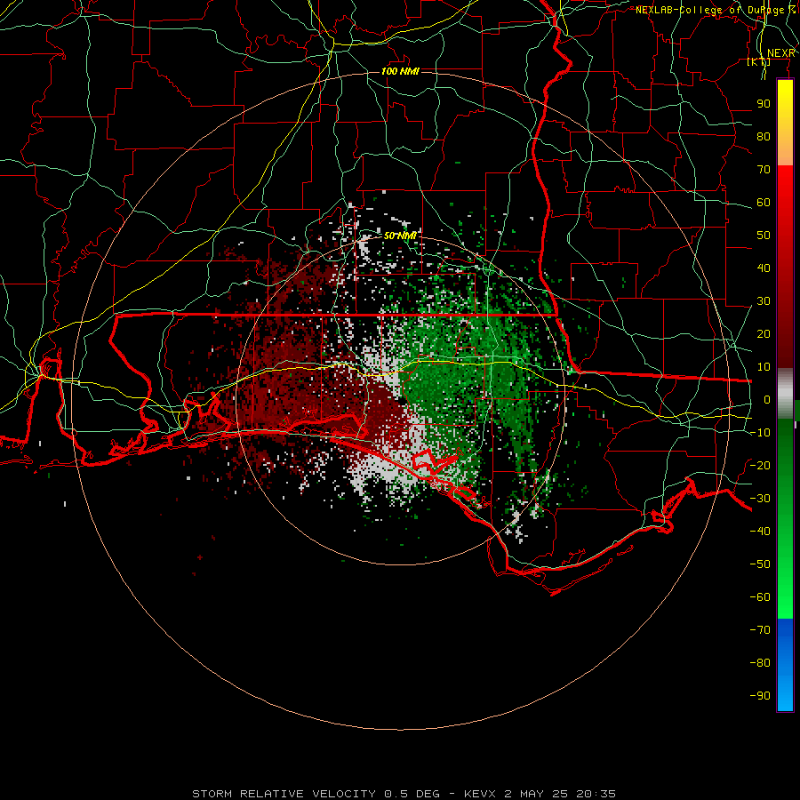Click the "0.5 DEG" elevation text in caption

point(412,794)
